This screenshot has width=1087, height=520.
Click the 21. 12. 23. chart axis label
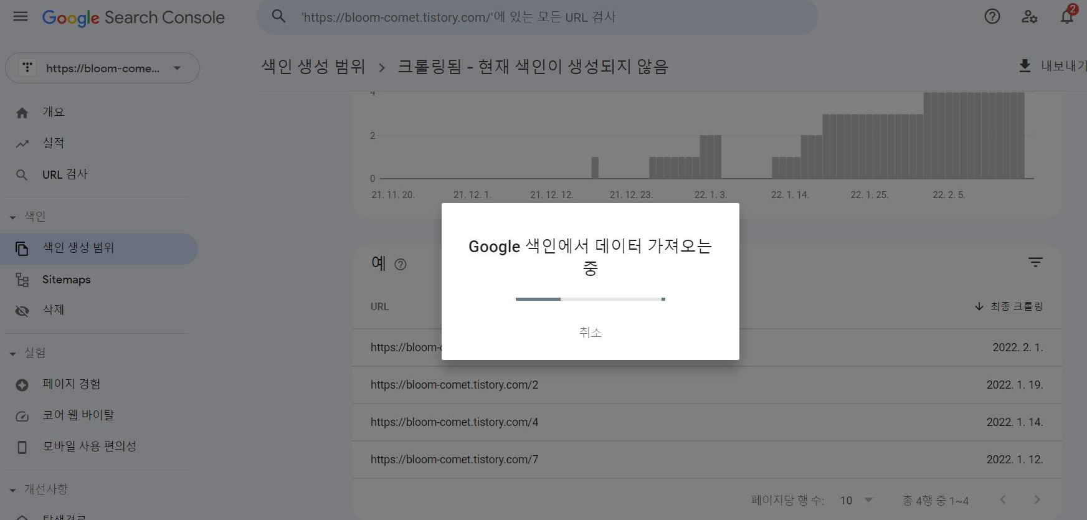tap(631, 195)
